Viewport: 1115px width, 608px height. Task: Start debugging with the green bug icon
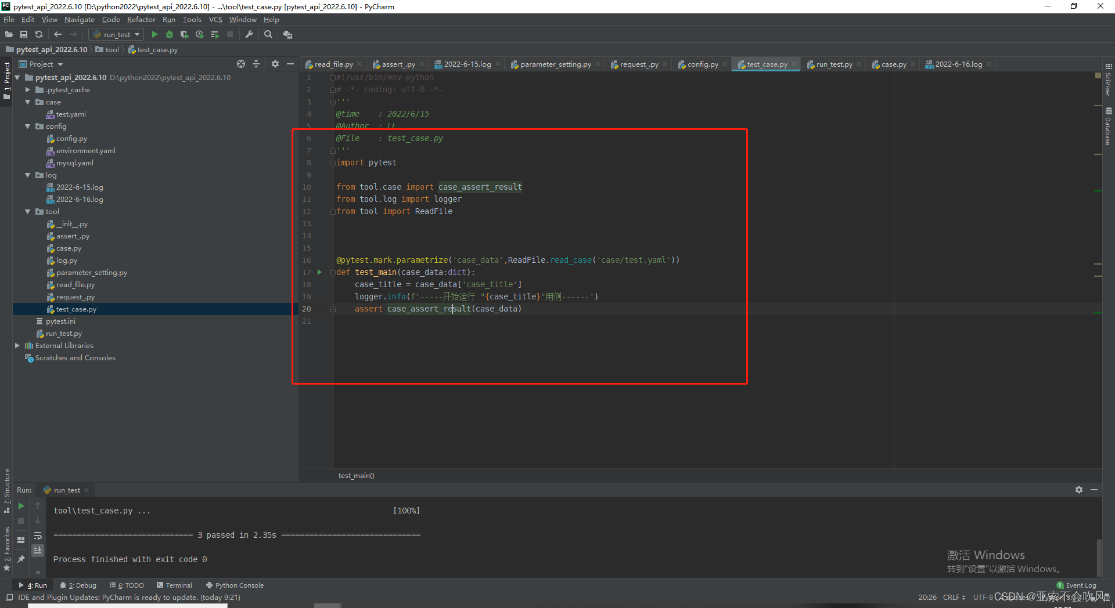coord(170,35)
